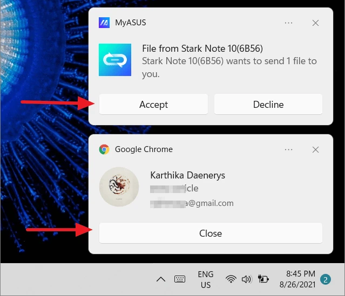Click the 'Google Chrome' app name label
345x296 pixels.
click(x=144, y=149)
